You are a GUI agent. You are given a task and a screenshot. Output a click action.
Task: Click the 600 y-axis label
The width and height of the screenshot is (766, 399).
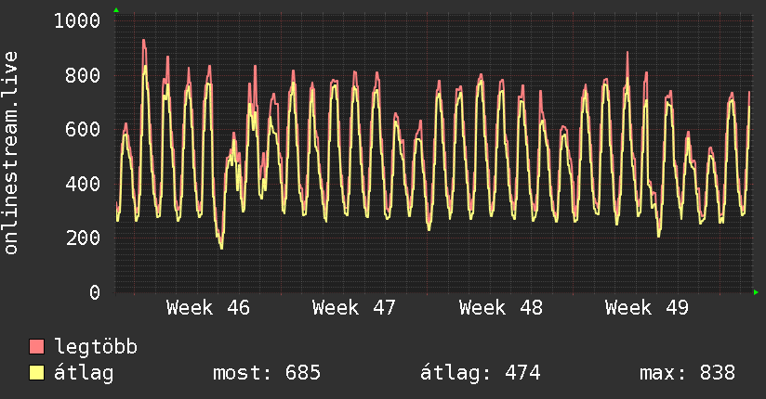pos(83,129)
